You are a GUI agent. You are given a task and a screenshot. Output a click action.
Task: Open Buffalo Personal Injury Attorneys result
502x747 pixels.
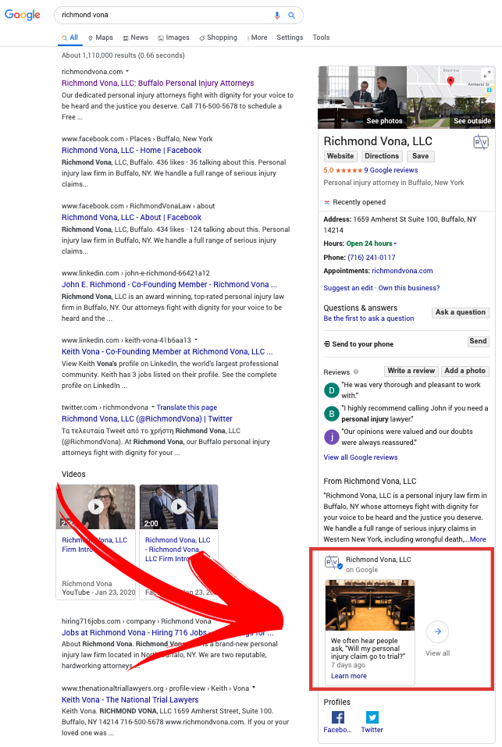(158, 83)
